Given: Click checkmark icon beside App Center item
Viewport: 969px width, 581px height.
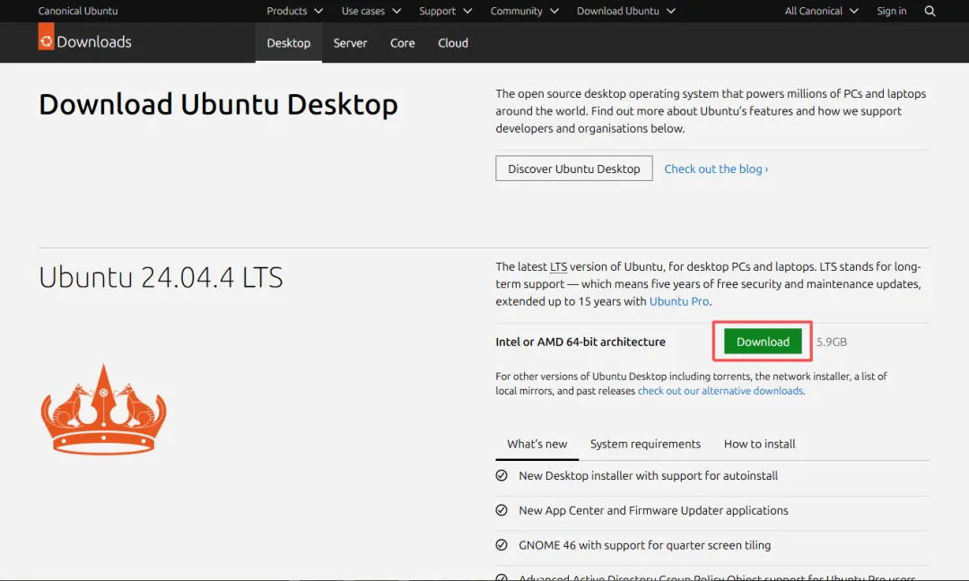Looking at the screenshot, I should [x=502, y=510].
